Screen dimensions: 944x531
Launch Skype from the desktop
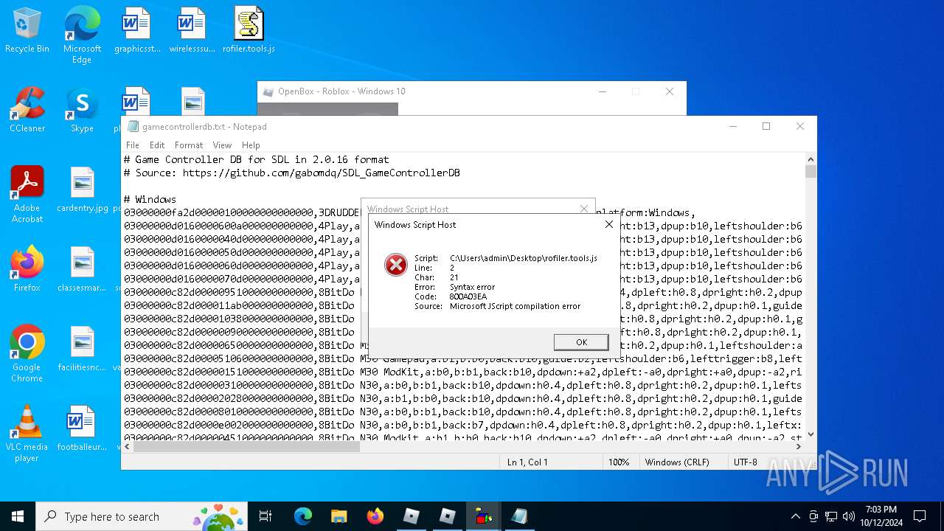pos(82,110)
